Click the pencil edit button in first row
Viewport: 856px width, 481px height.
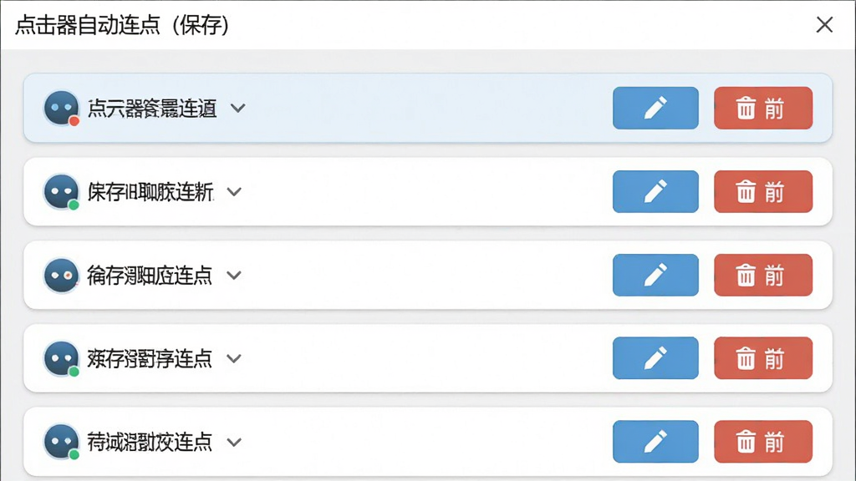point(655,108)
